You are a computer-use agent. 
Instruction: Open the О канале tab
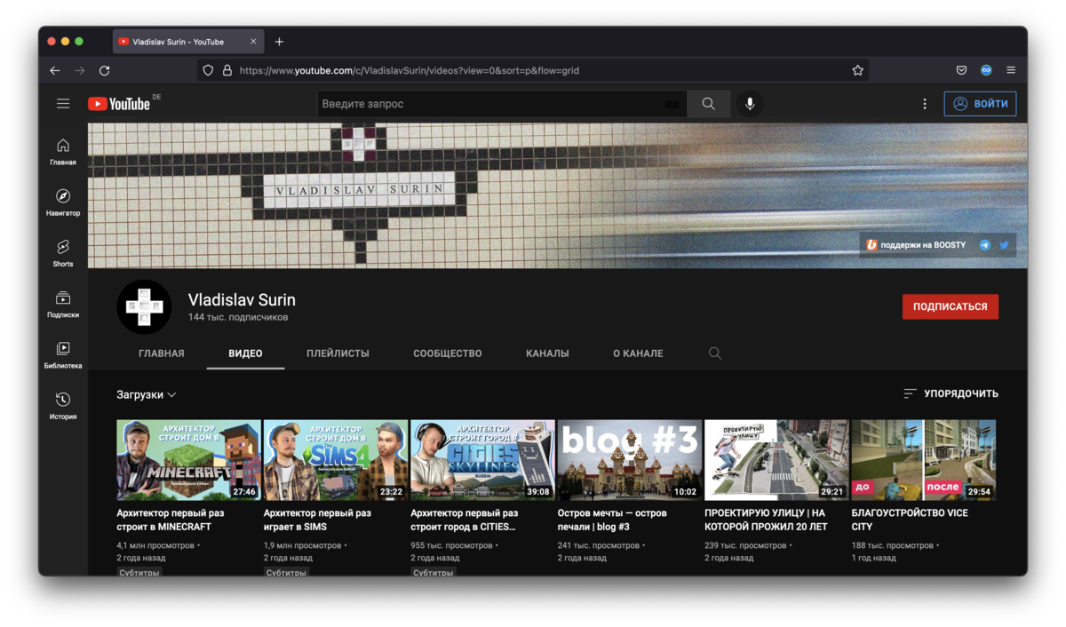[638, 353]
